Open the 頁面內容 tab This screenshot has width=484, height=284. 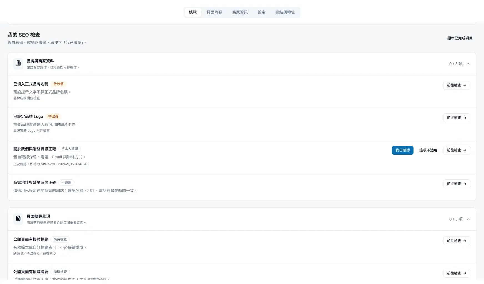point(214,12)
